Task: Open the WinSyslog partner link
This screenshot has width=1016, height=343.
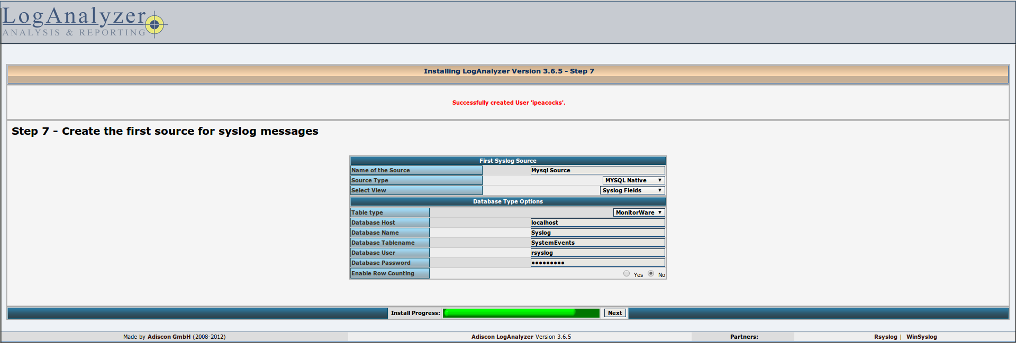Action: [x=921, y=337]
